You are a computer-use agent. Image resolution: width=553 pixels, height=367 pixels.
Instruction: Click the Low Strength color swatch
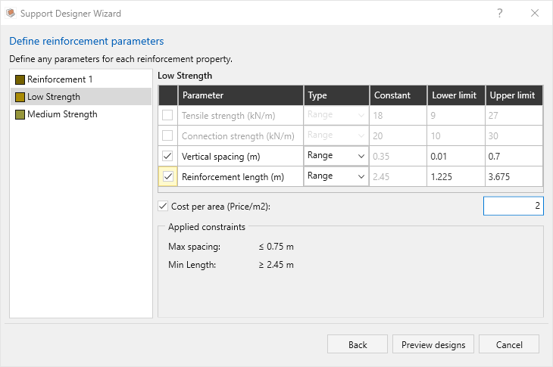point(20,97)
